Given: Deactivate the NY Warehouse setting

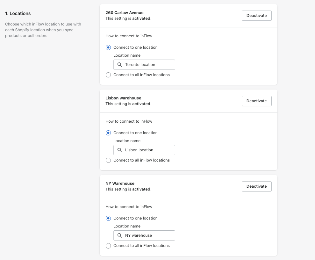Looking at the screenshot, I should (256, 186).
